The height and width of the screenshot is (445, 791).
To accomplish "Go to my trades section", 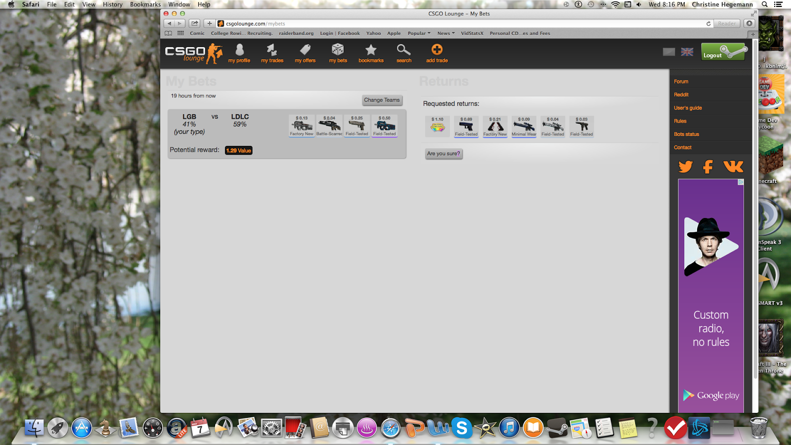I will point(272,53).
